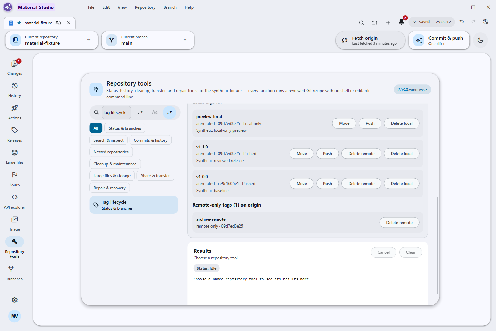Open the Edit menu
Screen dimensions: 496x331
(x=106, y=7)
